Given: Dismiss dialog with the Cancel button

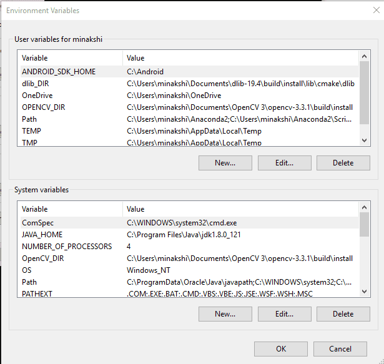Looking at the screenshot, I should (340, 349).
